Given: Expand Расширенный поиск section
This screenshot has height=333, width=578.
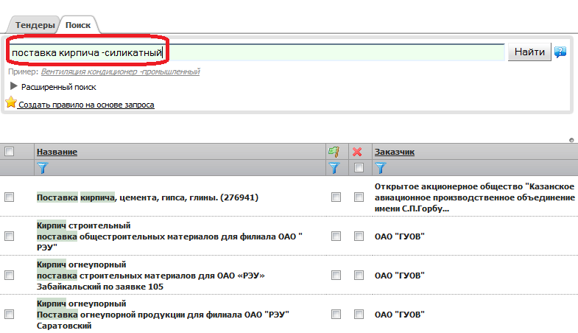Looking at the screenshot, I should (53, 87).
